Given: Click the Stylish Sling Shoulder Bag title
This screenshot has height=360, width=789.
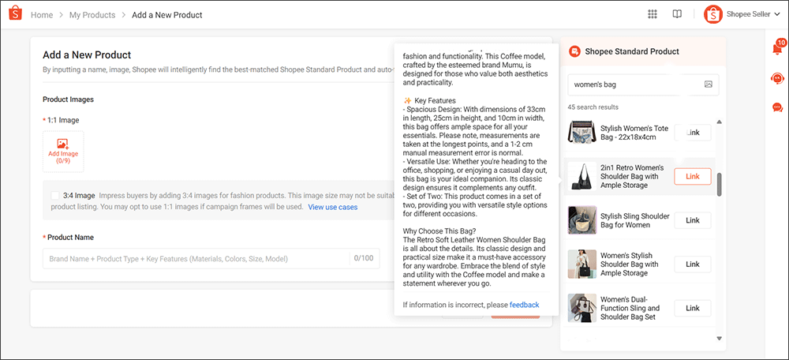Looking at the screenshot, I should pos(635,220).
